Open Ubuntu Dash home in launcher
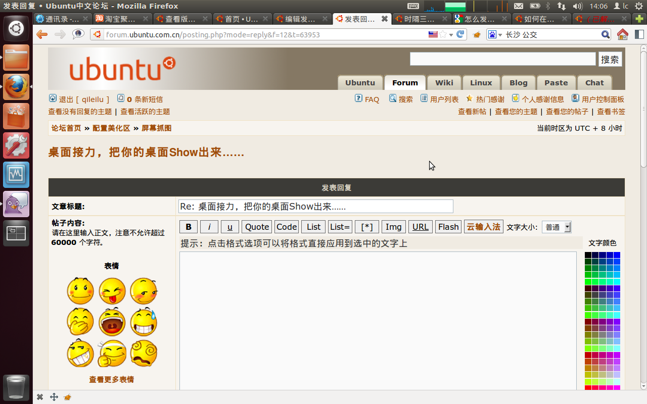Image resolution: width=647 pixels, height=404 pixels. pos(16,28)
